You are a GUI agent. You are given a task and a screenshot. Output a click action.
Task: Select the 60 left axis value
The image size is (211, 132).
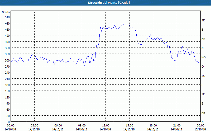pyautogui.click(x=8, y=110)
